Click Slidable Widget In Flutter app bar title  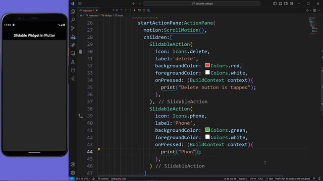point(34,35)
